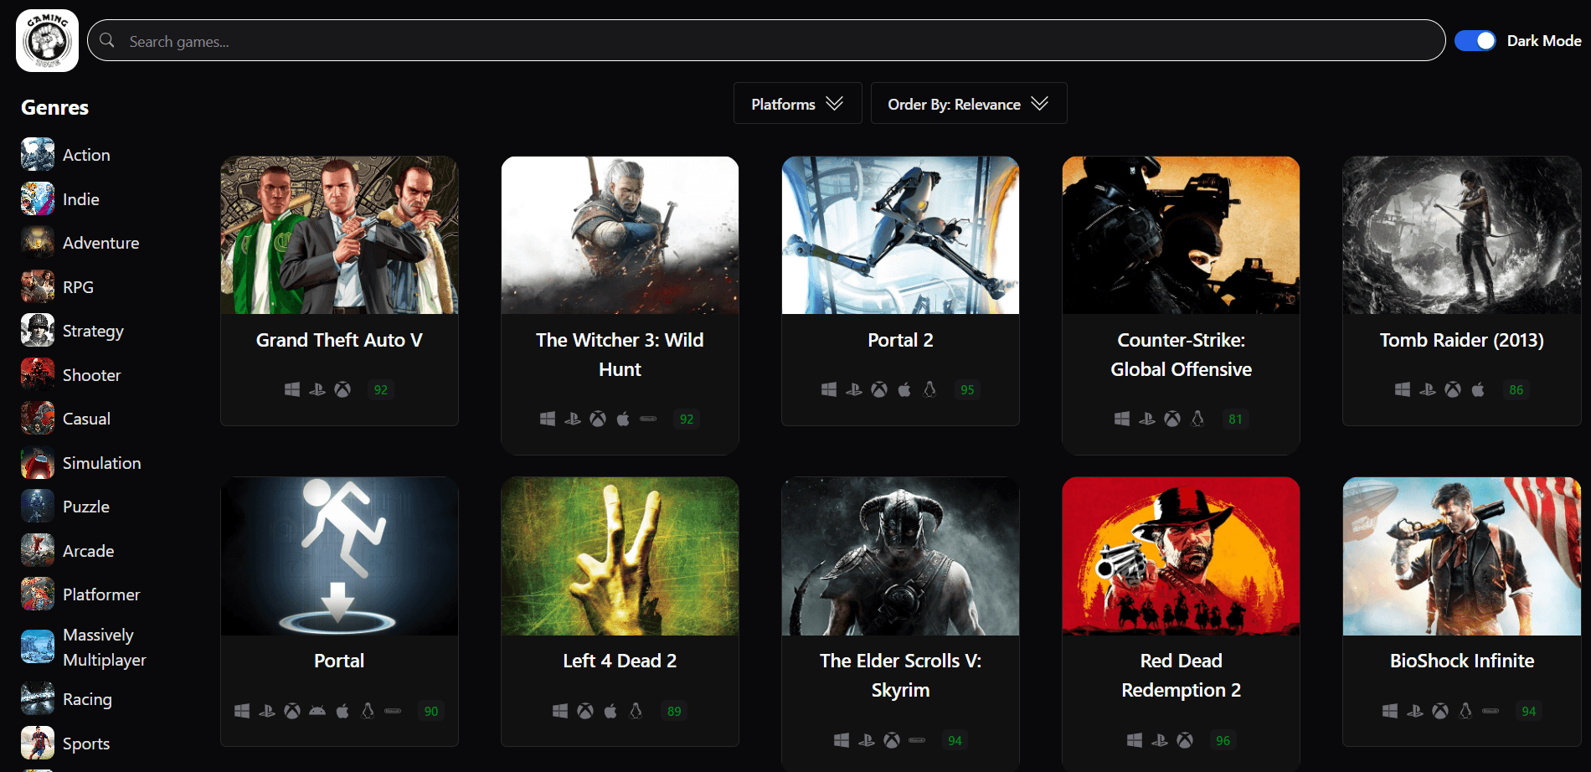Viewport: 1591px width, 772px height.
Task: Click the Apple icon under Portal 2
Action: (x=904, y=389)
